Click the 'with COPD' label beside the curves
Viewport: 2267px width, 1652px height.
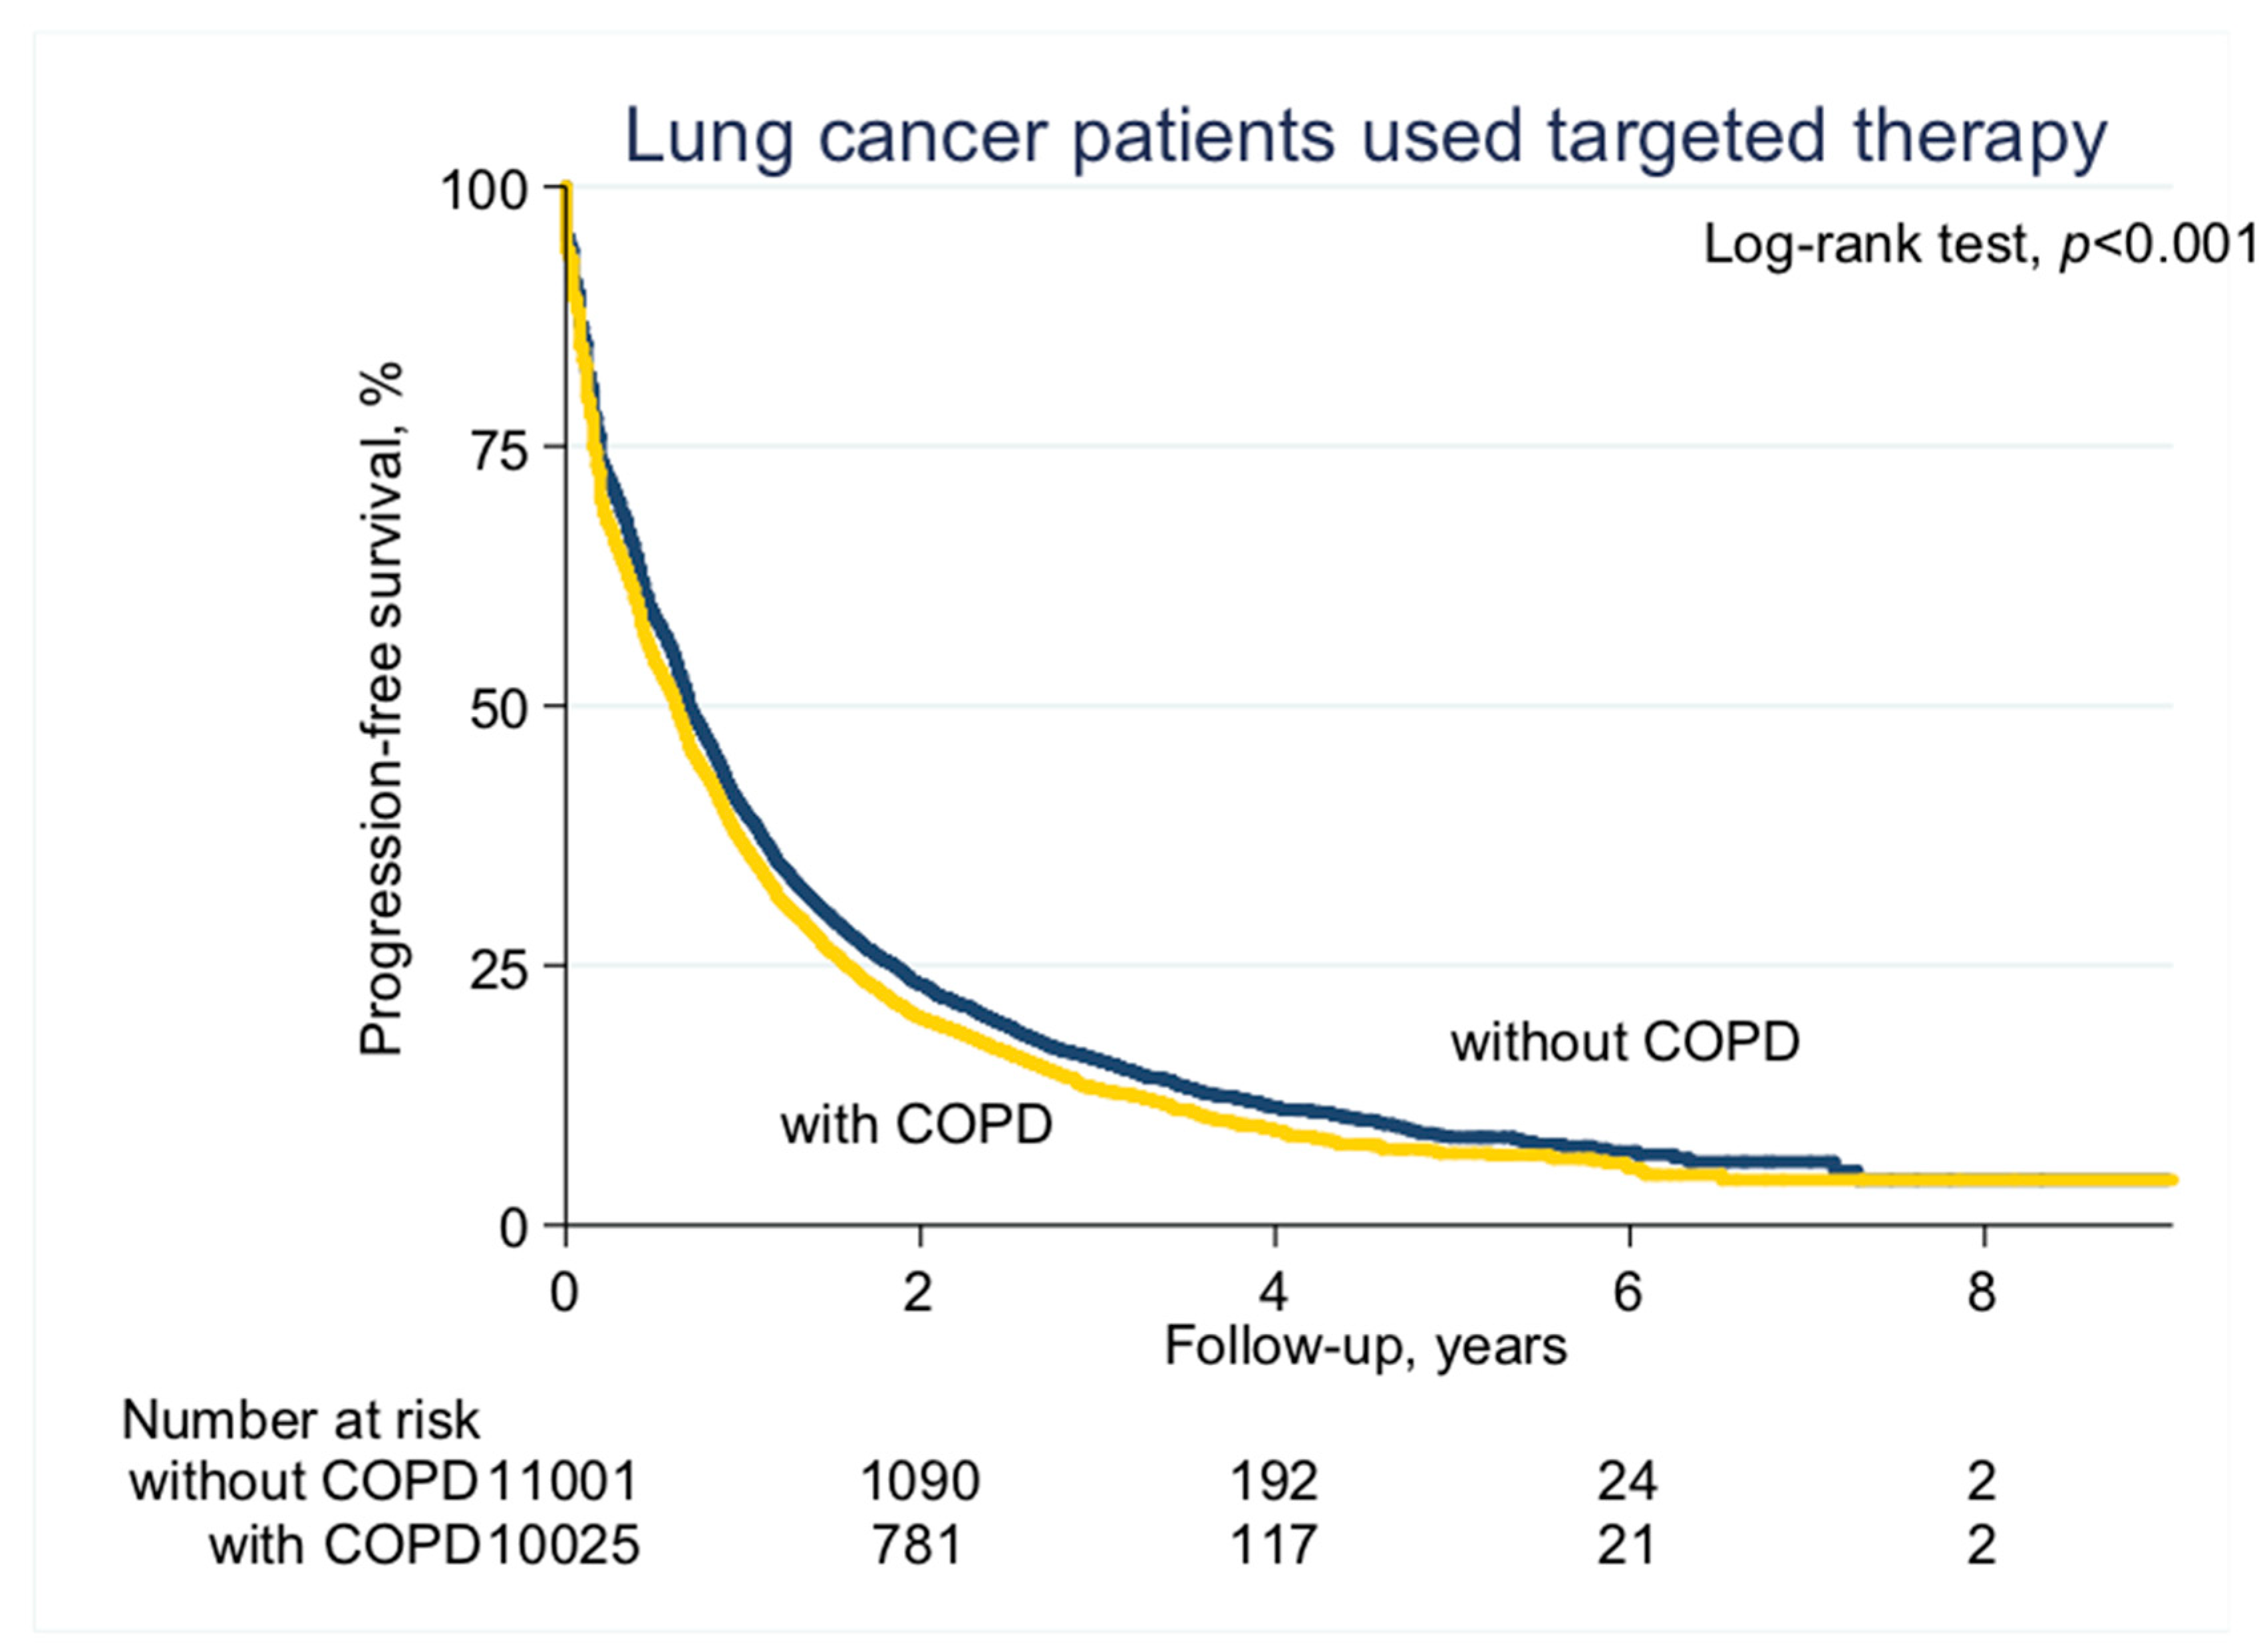point(916,1124)
